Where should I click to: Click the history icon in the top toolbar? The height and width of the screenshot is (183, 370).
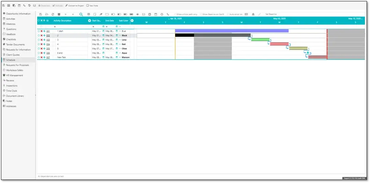(29, 5)
